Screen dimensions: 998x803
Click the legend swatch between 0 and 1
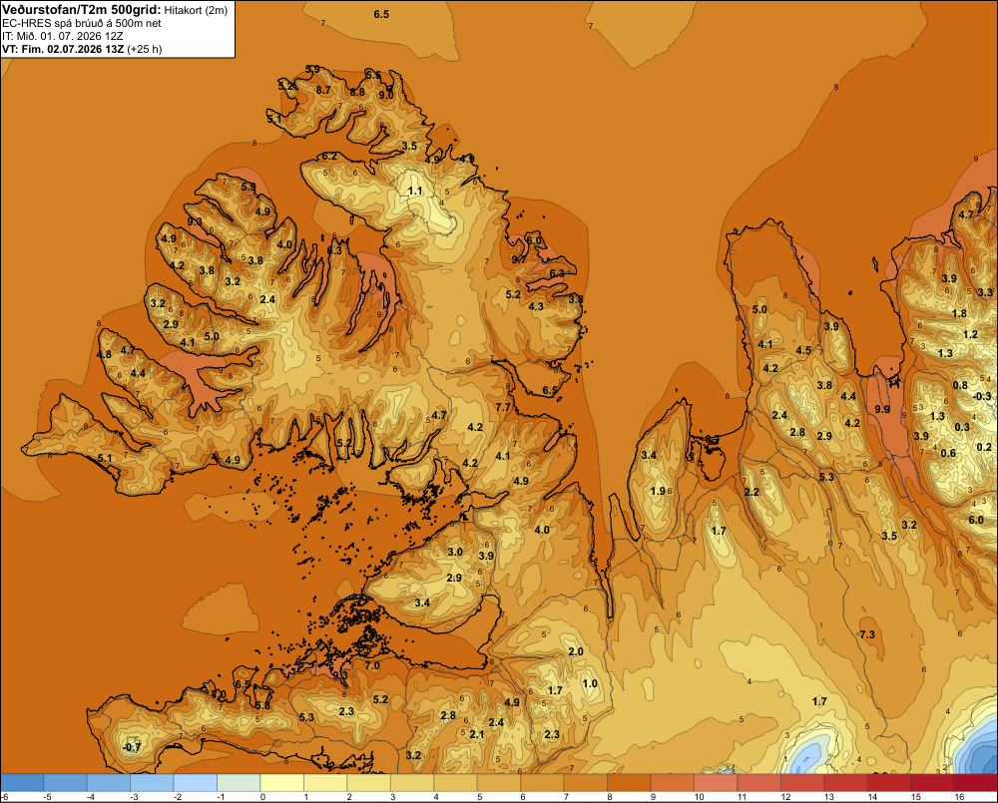[282, 782]
